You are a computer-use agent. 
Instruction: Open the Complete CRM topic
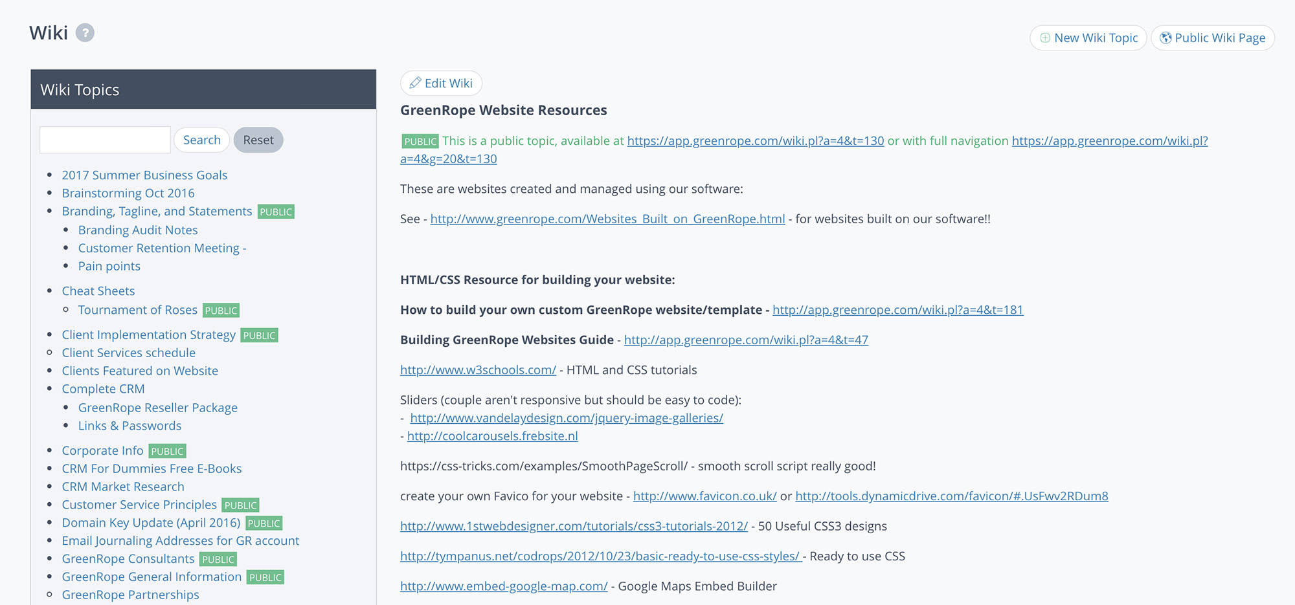tap(103, 389)
